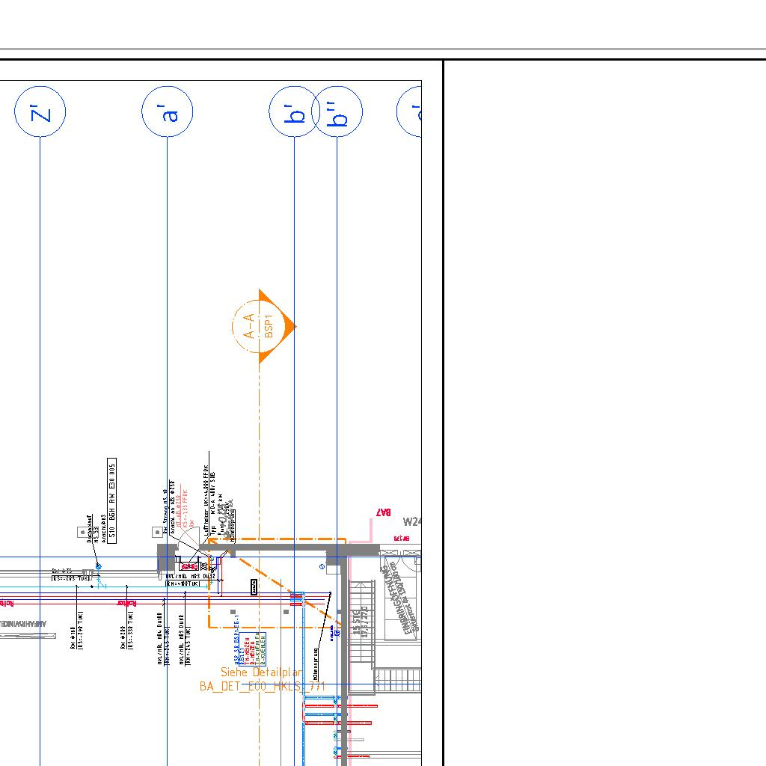
Task: Select the boxed S10 BGH RW E30 005 label
Action: point(112,500)
